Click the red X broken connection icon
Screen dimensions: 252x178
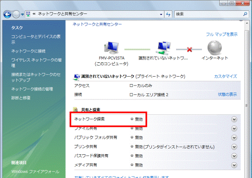pyautogui.click(x=189, y=49)
